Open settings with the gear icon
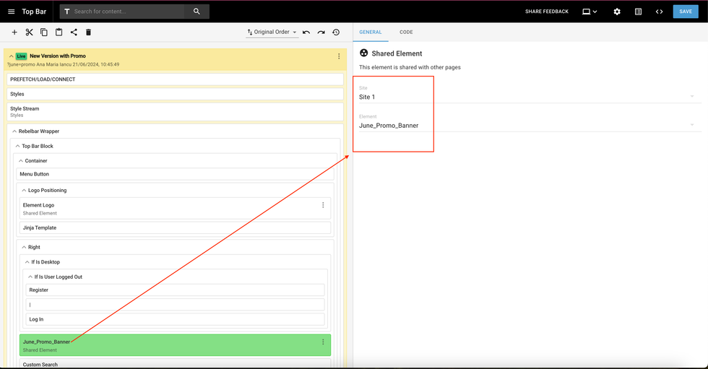 (x=617, y=12)
